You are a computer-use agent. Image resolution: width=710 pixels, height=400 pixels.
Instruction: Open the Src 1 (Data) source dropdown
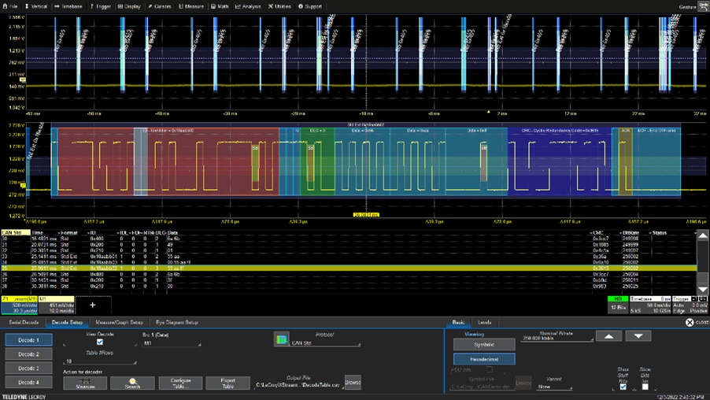click(x=171, y=343)
